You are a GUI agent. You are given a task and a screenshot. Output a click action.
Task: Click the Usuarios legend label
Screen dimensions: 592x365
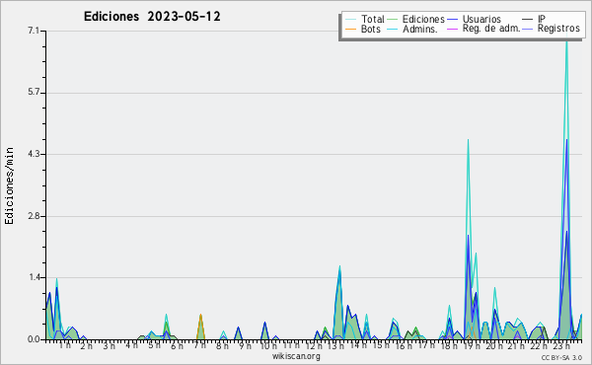pyautogui.click(x=481, y=19)
